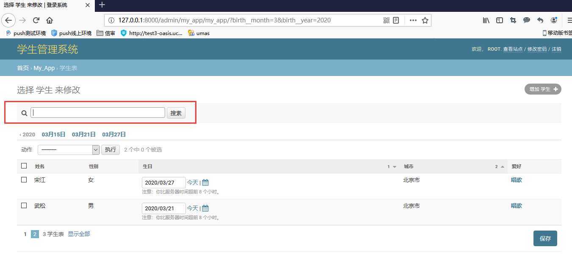Open page actions three-dot menu
572x277 pixels.
[413, 20]
